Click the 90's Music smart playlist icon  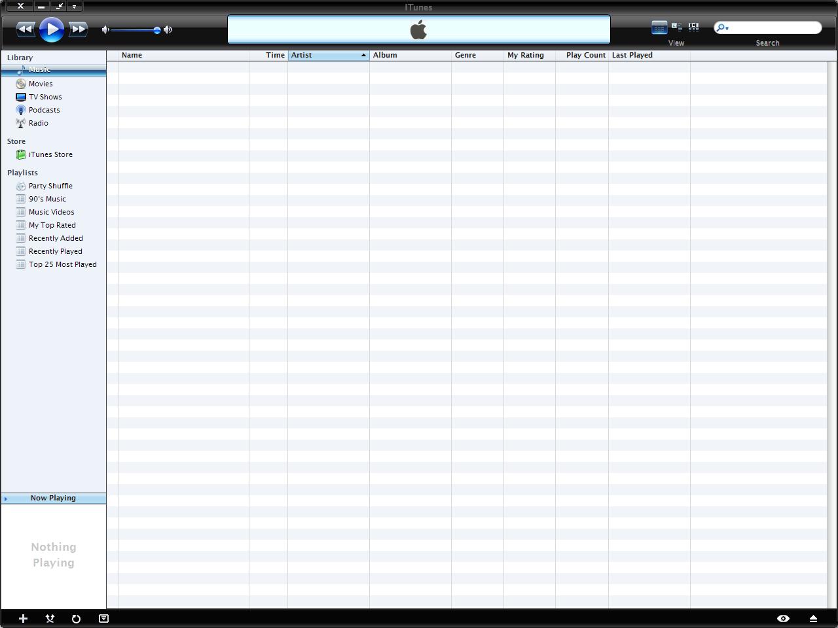point(21,199)
